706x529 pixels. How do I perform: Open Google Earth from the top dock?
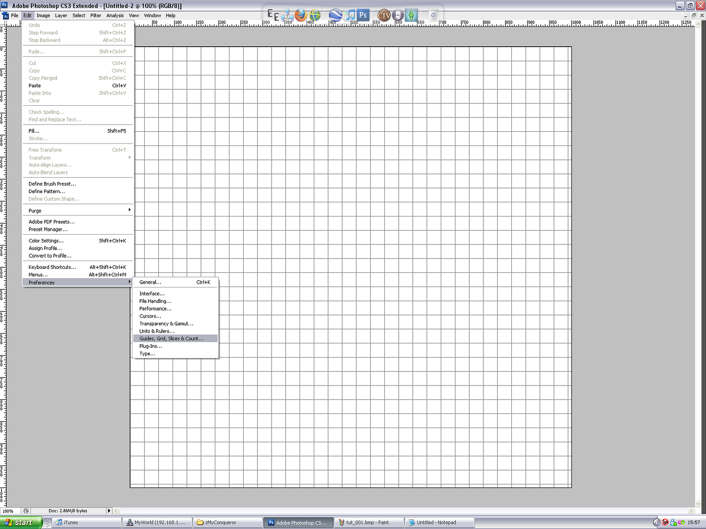(x=335, y=15)
